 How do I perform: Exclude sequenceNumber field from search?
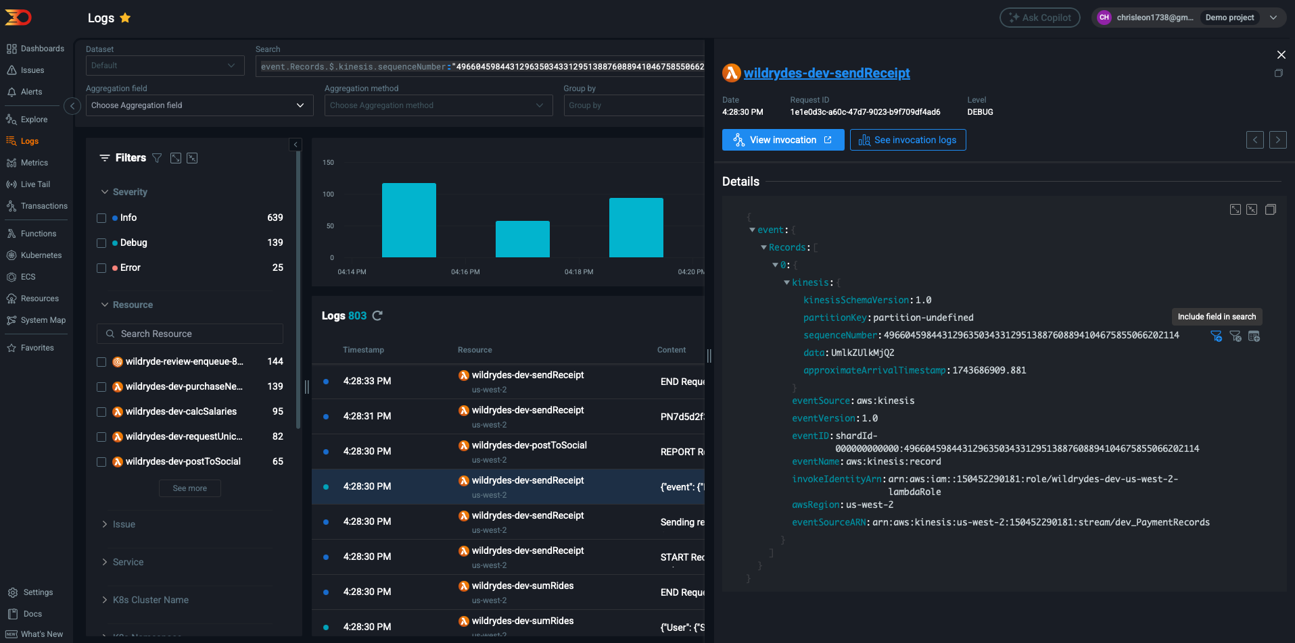click(1235, 336)
